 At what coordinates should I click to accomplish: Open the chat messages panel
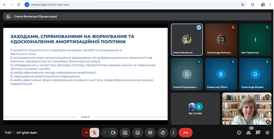click(x=258, y=132)
